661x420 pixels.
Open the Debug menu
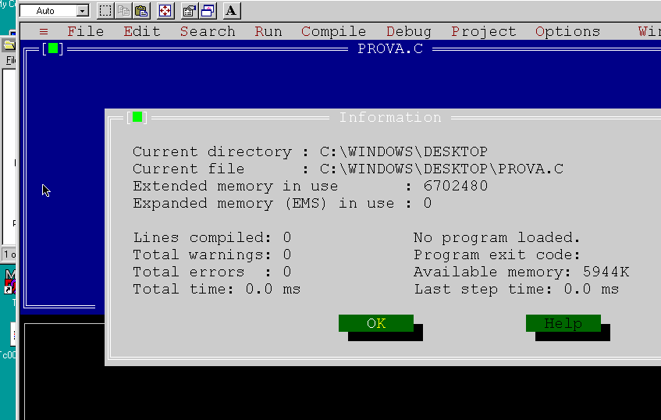408,31
